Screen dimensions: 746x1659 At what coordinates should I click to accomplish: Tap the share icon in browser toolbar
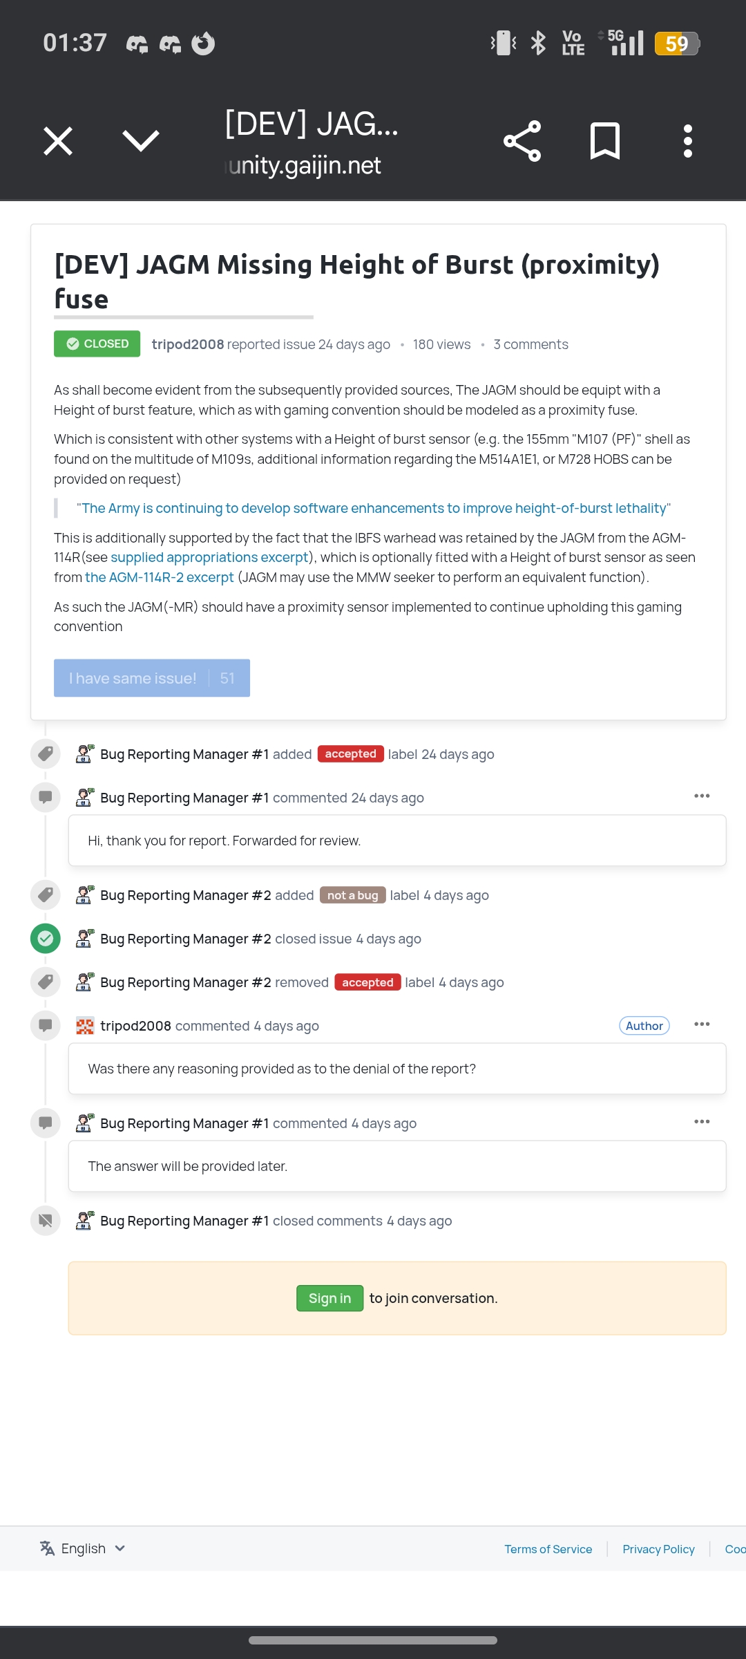tap(522, 141)
